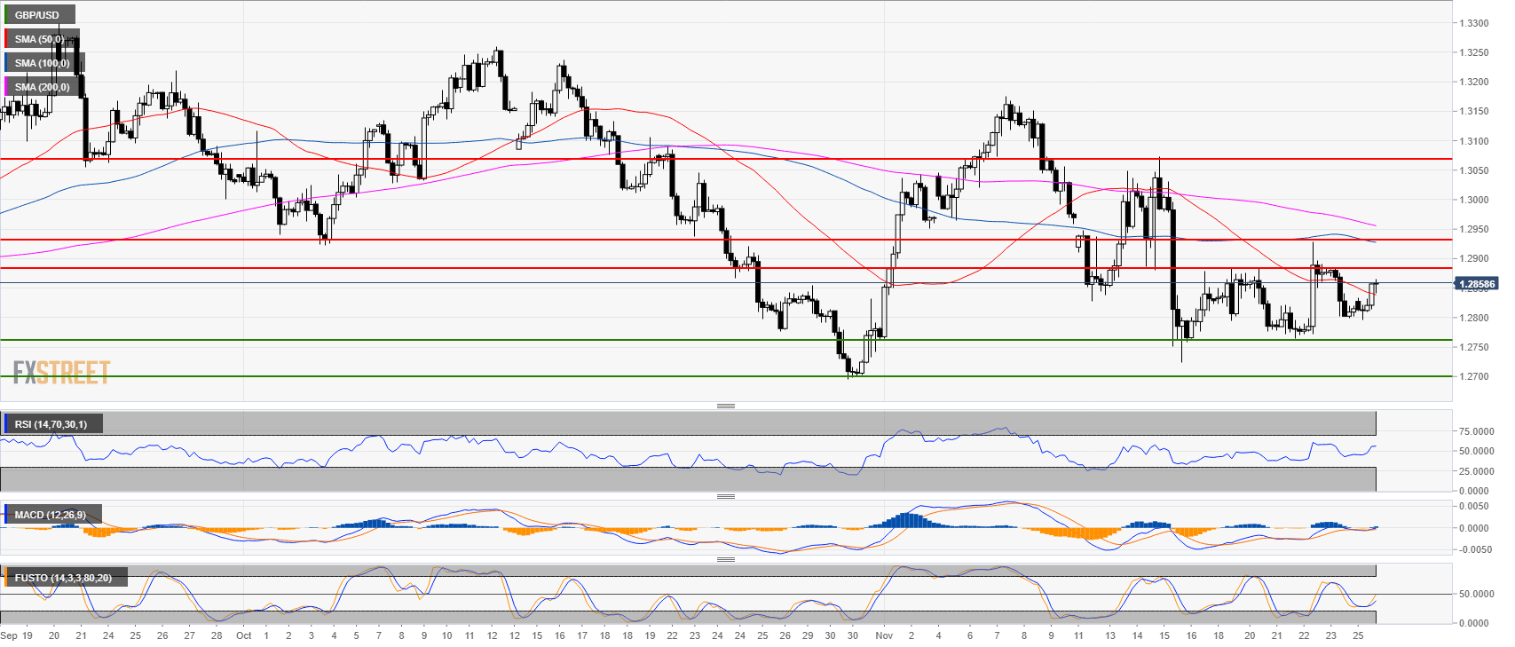Screen dimensions: 1515x647
Task: Click the Sep 19 date axis label
Action: coord(17,635)
